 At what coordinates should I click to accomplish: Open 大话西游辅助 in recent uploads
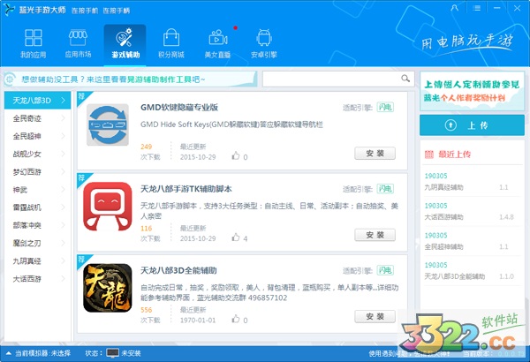(443, 217)
